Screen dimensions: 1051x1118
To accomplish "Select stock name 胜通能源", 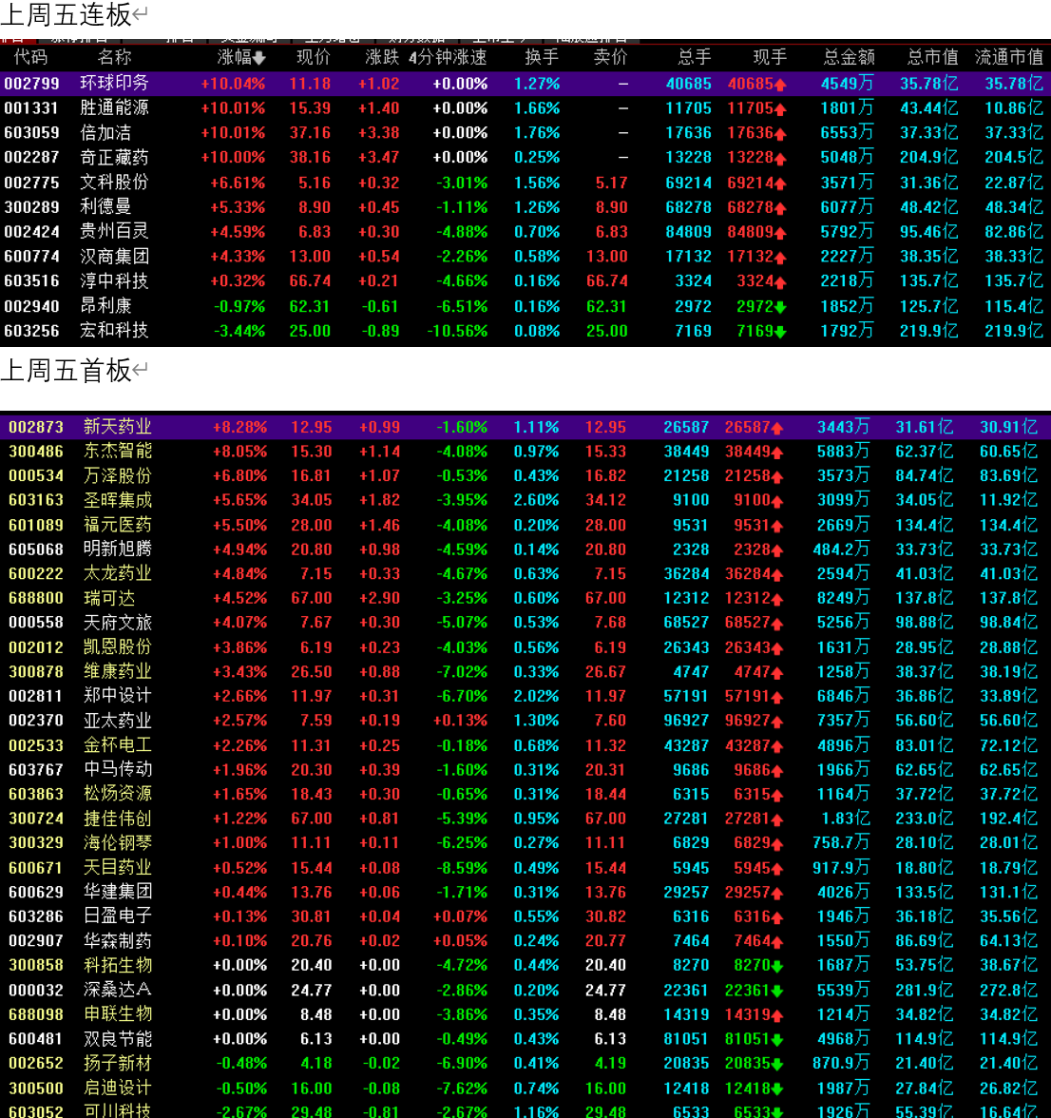I will click(x=115, y=108).
